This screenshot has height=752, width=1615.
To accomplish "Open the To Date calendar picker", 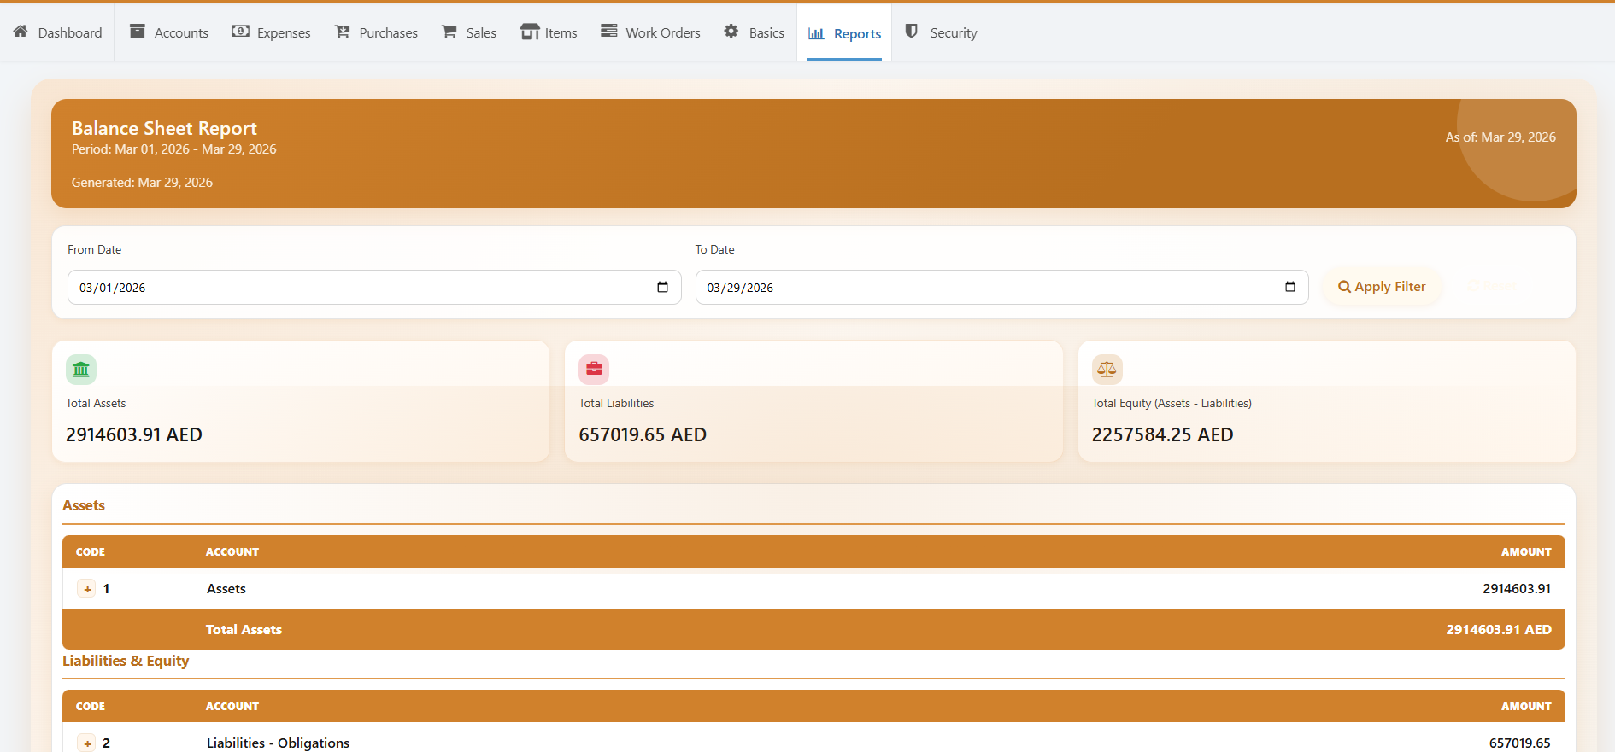I will [x=1289, y=288].
